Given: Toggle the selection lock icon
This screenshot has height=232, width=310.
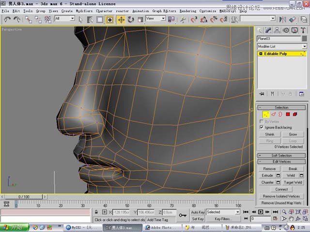Looking at the screenshot, I should click(97, 212).
